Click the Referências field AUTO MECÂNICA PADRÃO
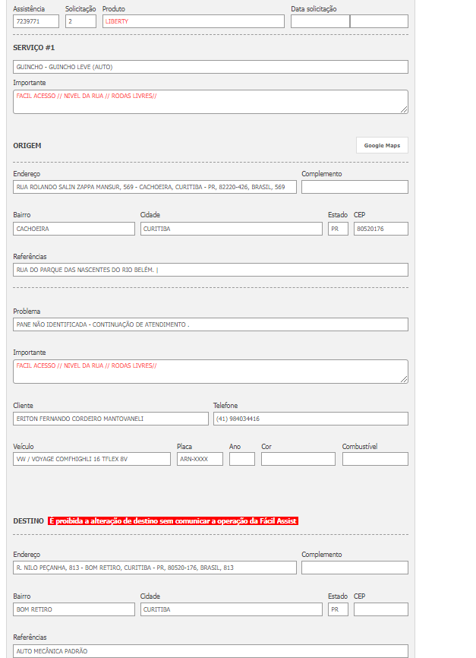Viewport: 476px width, 658px height. tap(210, 651)
